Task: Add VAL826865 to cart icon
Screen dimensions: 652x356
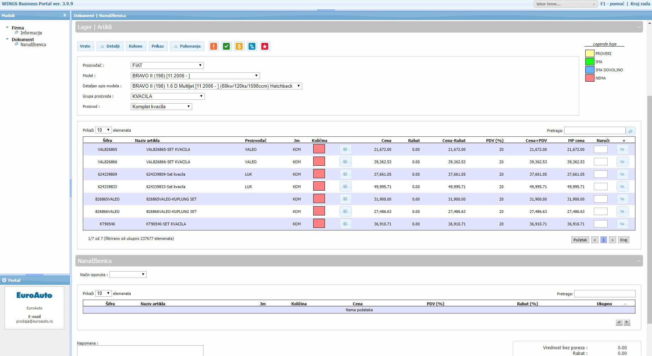Action: pos(623,149)
